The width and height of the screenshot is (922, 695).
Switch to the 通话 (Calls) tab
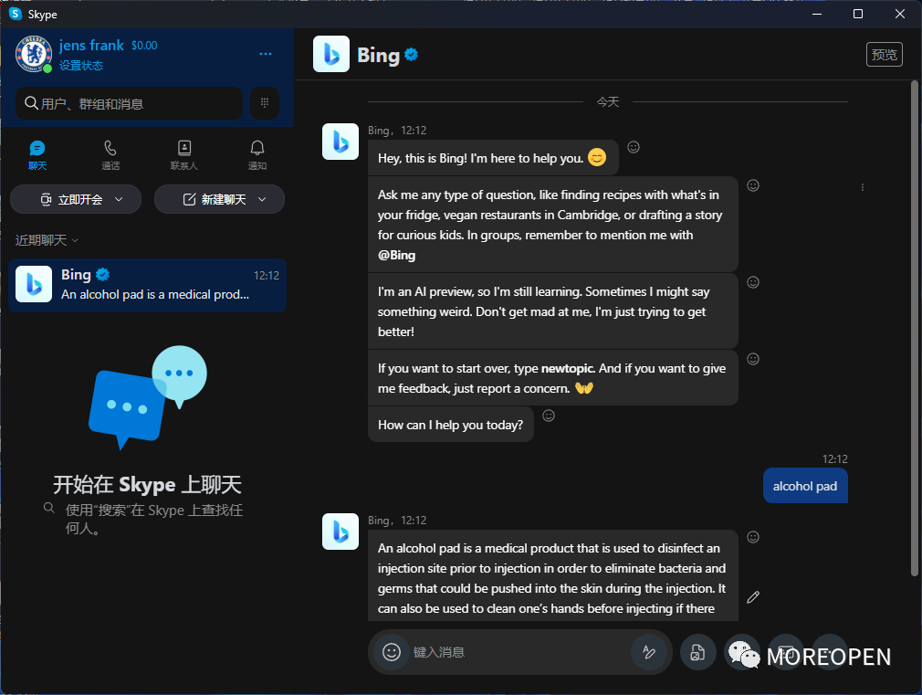(x=110, y=155)
